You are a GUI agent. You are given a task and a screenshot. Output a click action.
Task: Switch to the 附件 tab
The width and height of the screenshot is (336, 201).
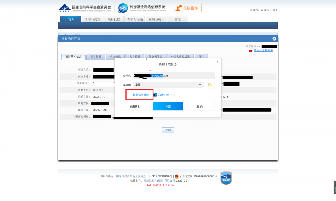(201, 57)
